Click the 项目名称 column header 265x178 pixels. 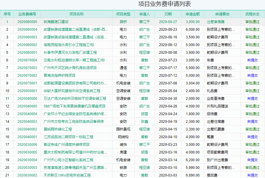[x=76, y=14]
